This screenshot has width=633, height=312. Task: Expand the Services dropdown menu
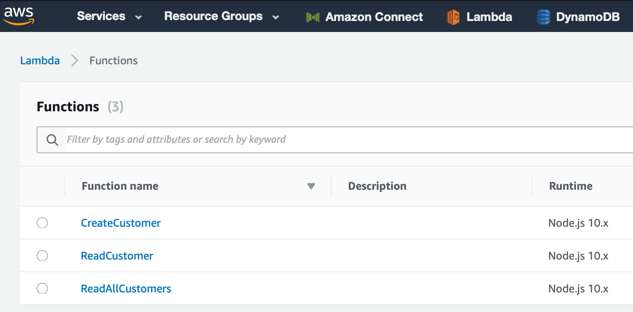pyautogui.click(x=109, y=16)
